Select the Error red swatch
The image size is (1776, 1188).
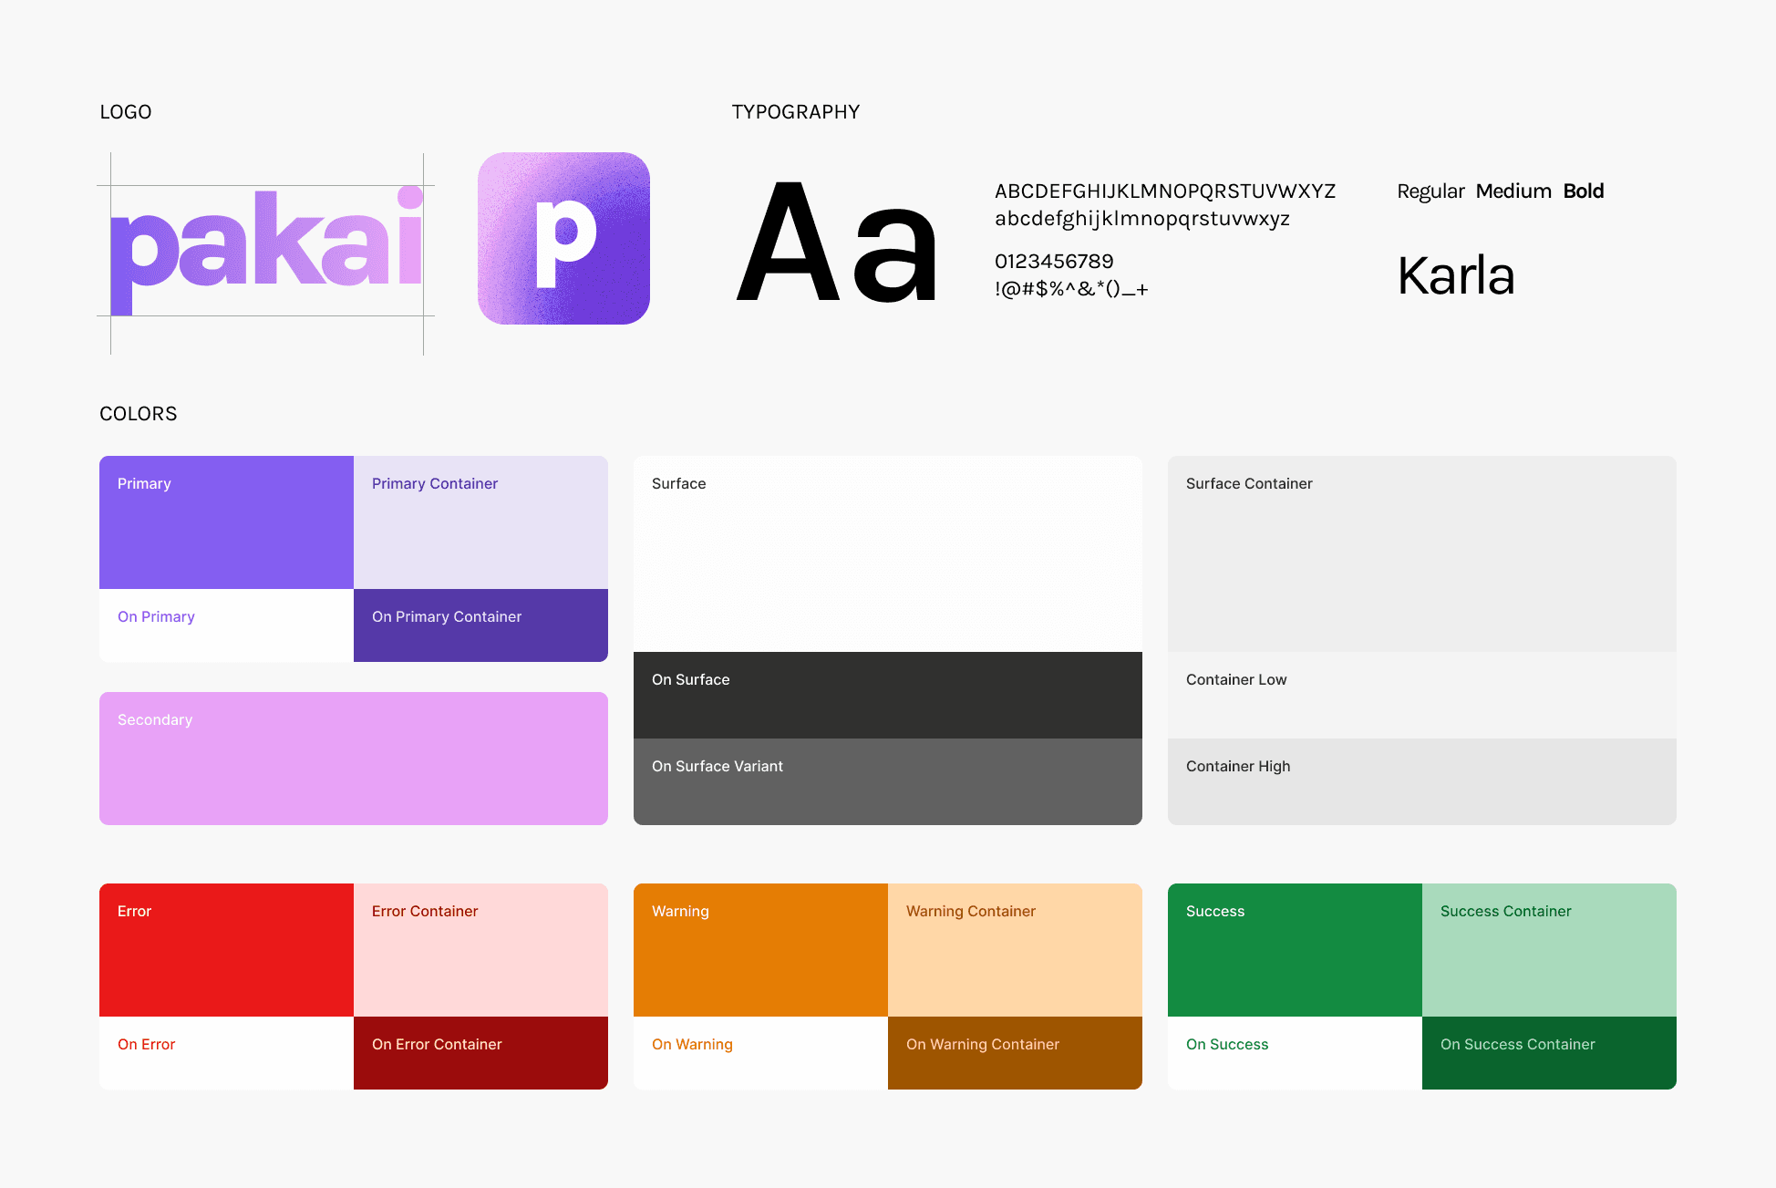[226, 950]
